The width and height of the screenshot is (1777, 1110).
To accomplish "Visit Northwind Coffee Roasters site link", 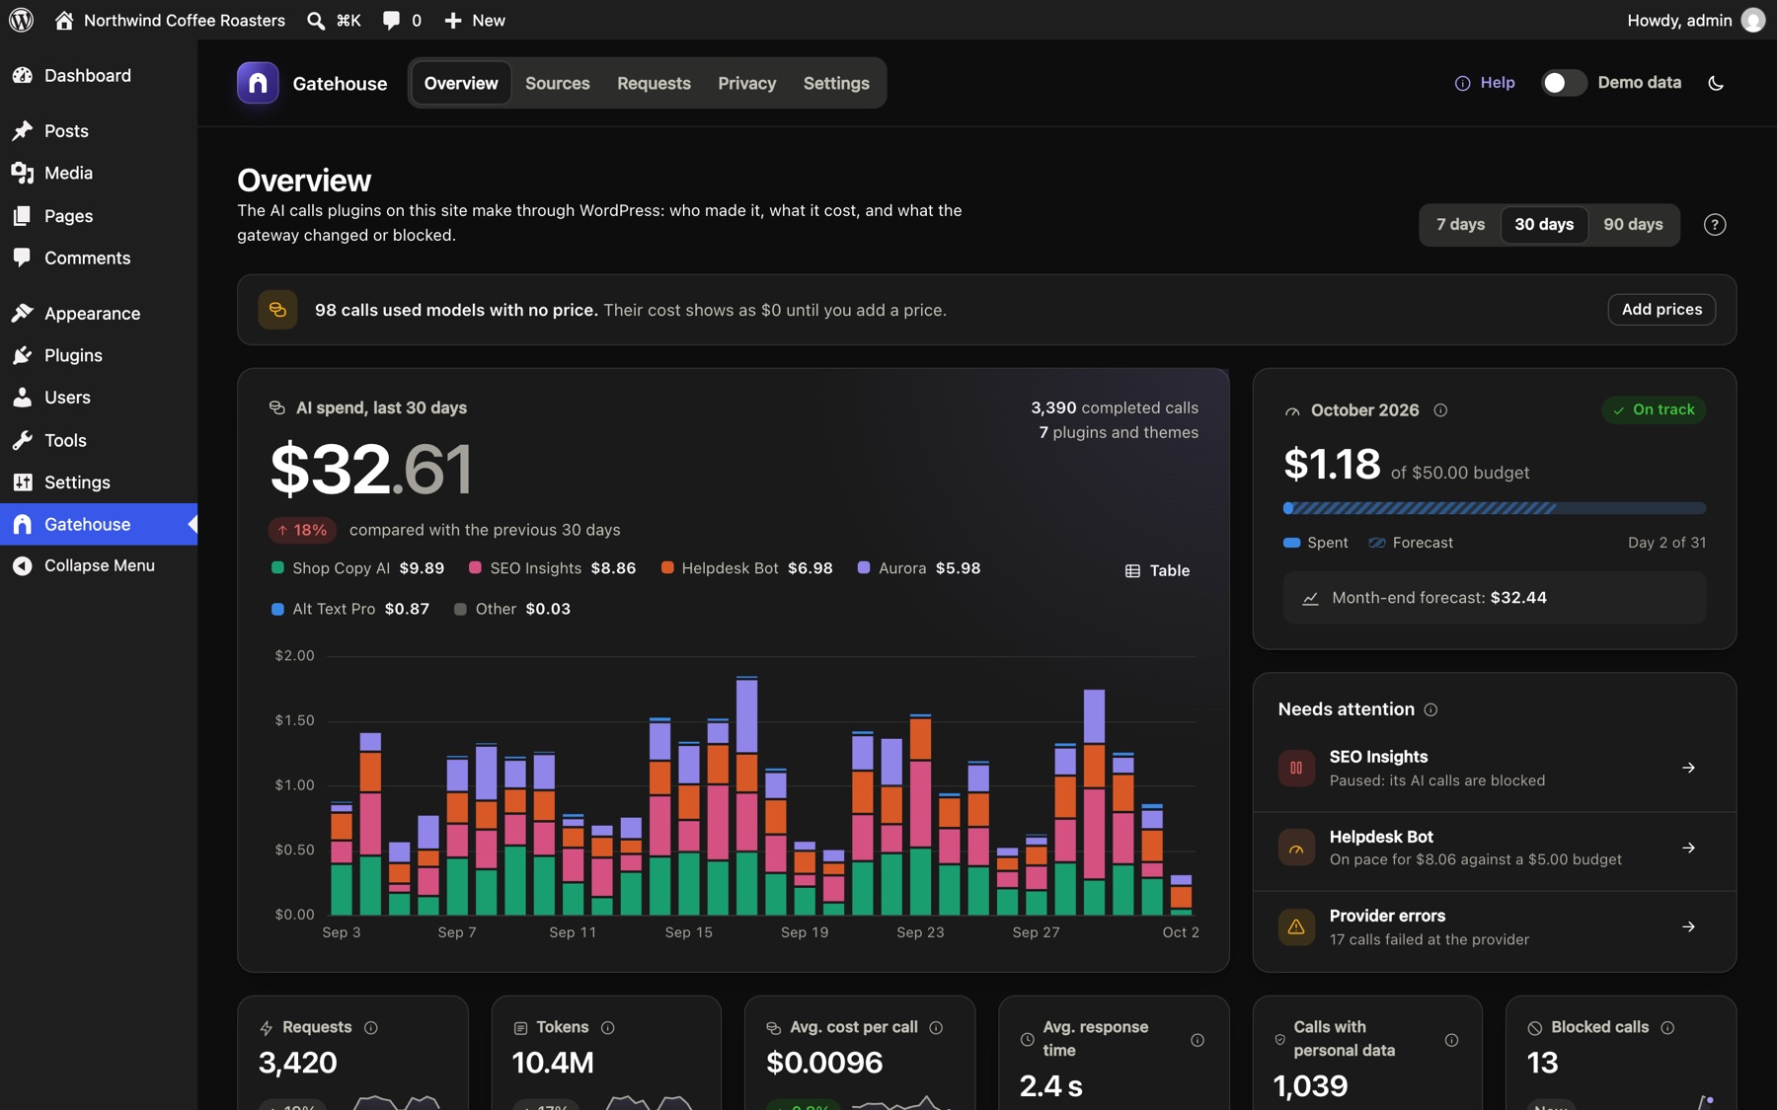I will click(170, 20).
